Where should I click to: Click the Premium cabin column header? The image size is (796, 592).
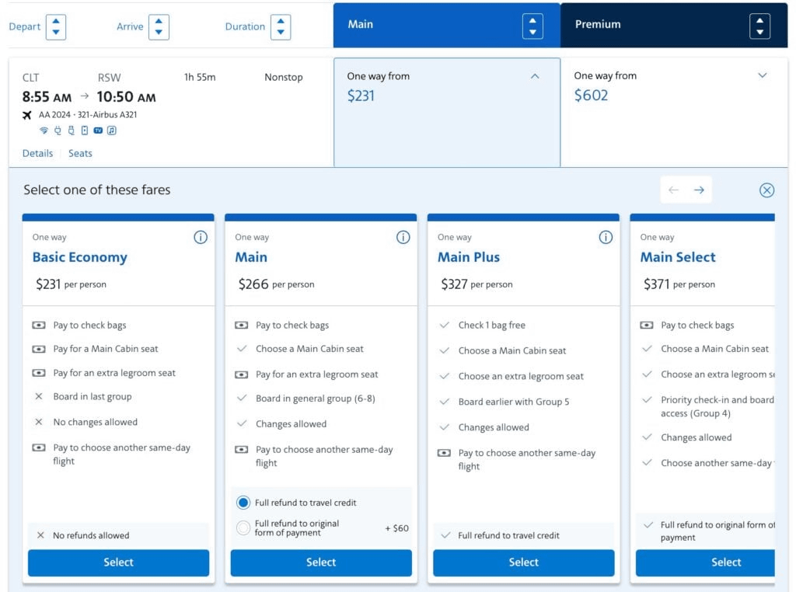click(x=674, y=26)
